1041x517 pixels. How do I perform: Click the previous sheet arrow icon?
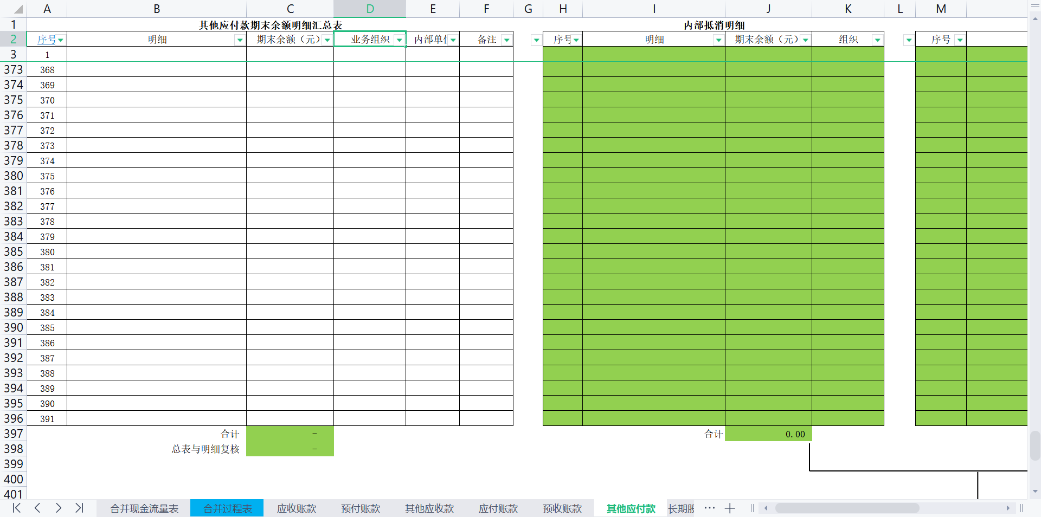[37, 508]
